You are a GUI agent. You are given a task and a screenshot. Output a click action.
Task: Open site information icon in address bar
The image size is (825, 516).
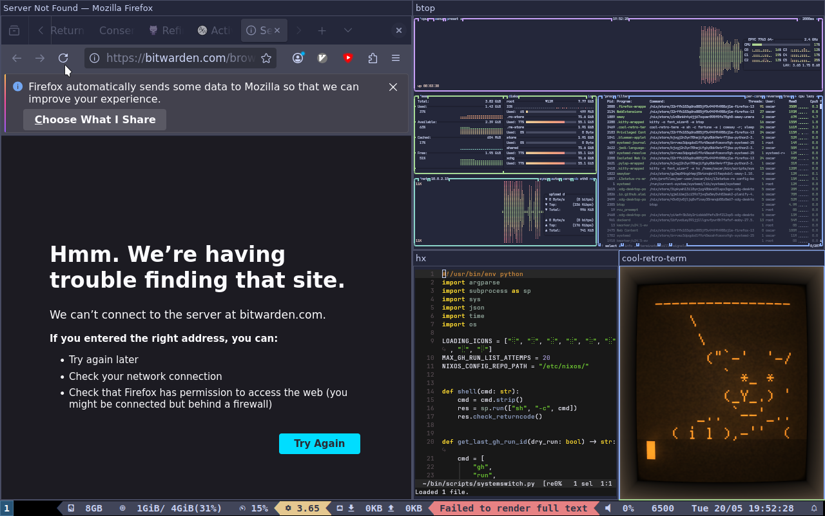pos(94,58)
